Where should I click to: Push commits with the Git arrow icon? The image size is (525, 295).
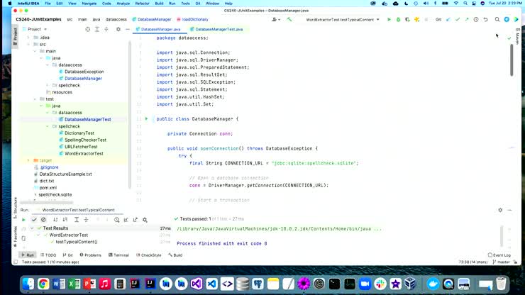click(467, 20)
